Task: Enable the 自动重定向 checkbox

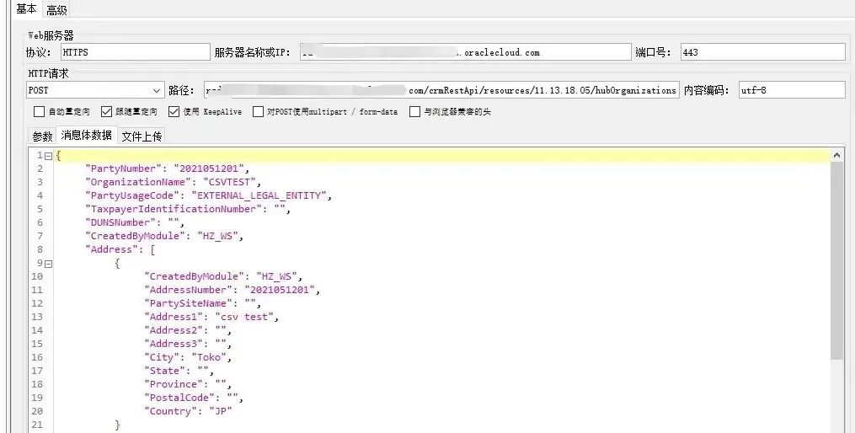Action: click(39, 112)
